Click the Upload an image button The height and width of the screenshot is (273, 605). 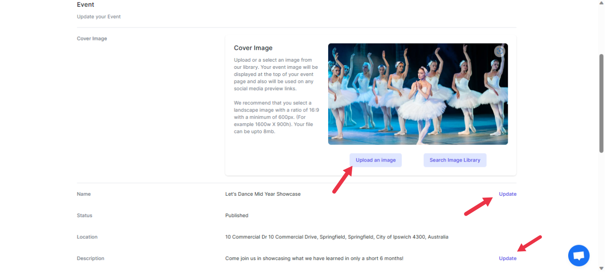[375, 160]
